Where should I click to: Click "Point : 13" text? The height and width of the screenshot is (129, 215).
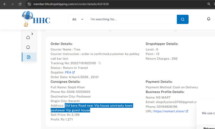click(152, 54)
